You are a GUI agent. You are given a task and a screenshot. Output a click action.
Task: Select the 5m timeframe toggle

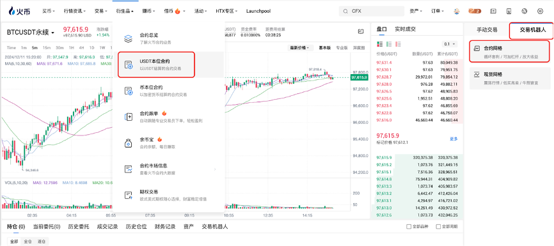click(x=35, y=48)
